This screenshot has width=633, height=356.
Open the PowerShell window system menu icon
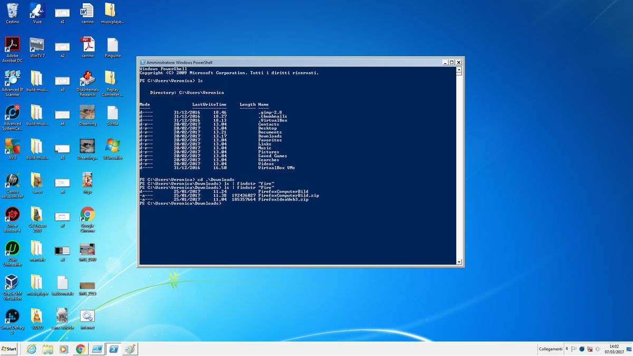[x=142, y=62]
